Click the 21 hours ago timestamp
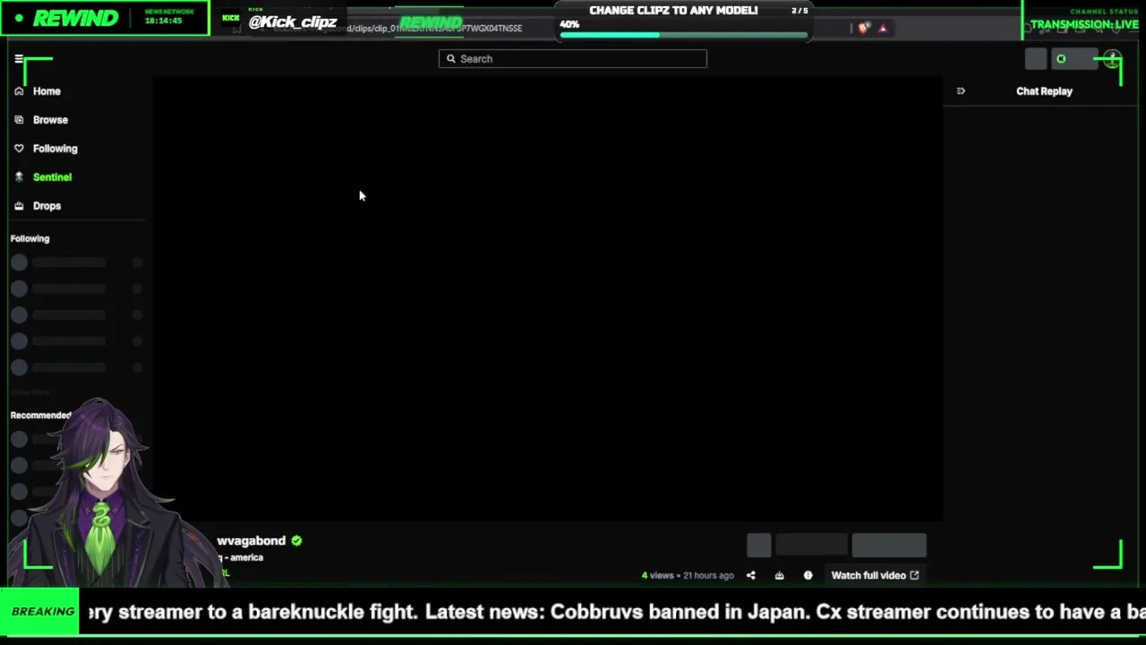Image resolution: width=1146 pixels, height=645 pixels. click(708, 576)
